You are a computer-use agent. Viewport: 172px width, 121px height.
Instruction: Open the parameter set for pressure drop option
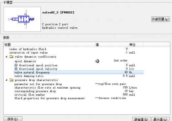pyautogui.click(x=111, y=84)
